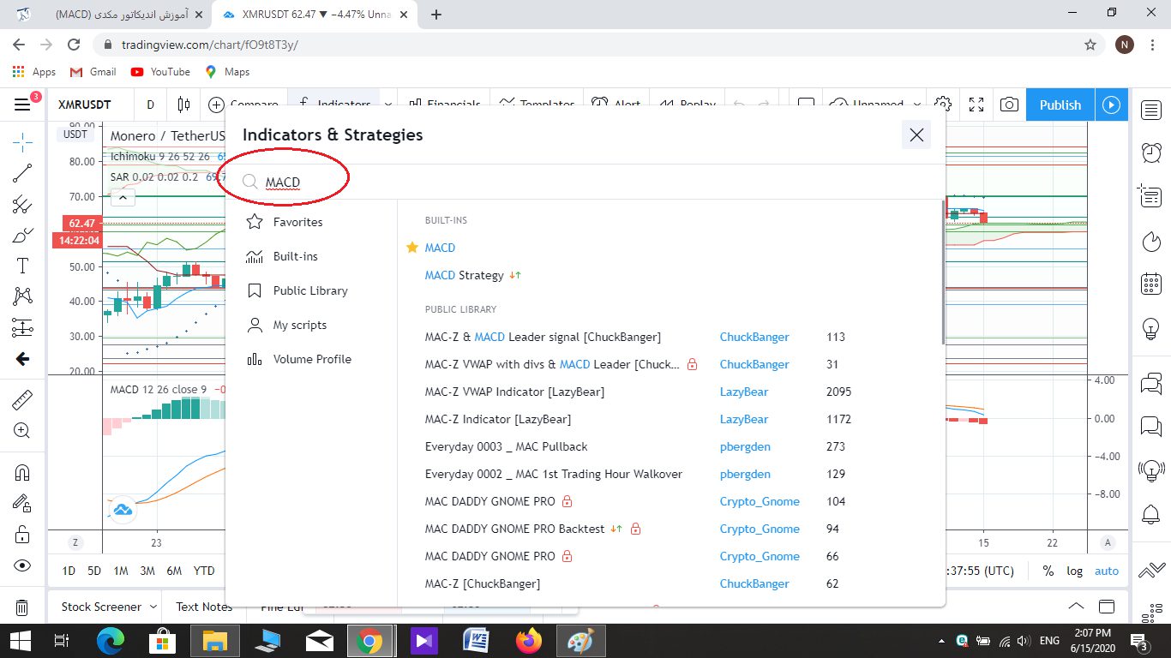1171x658 pixels.
Task: Select Public Library category
Action: point(311,290)
